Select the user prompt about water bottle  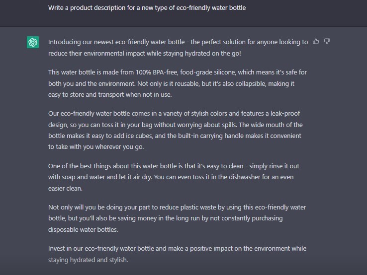[147, 8]
